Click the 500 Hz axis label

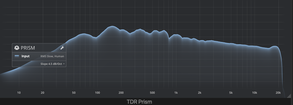[152, 93]
